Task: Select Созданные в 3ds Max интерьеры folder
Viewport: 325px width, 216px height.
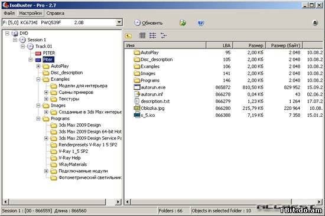Action: (86, 112)
